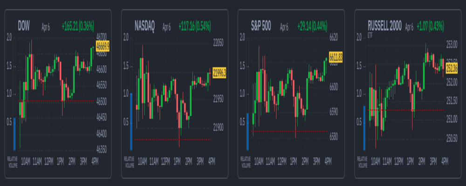Open the RUSSELL 2000 index title
This screenshot has width=466, height=186.
(x=384, y=27)
